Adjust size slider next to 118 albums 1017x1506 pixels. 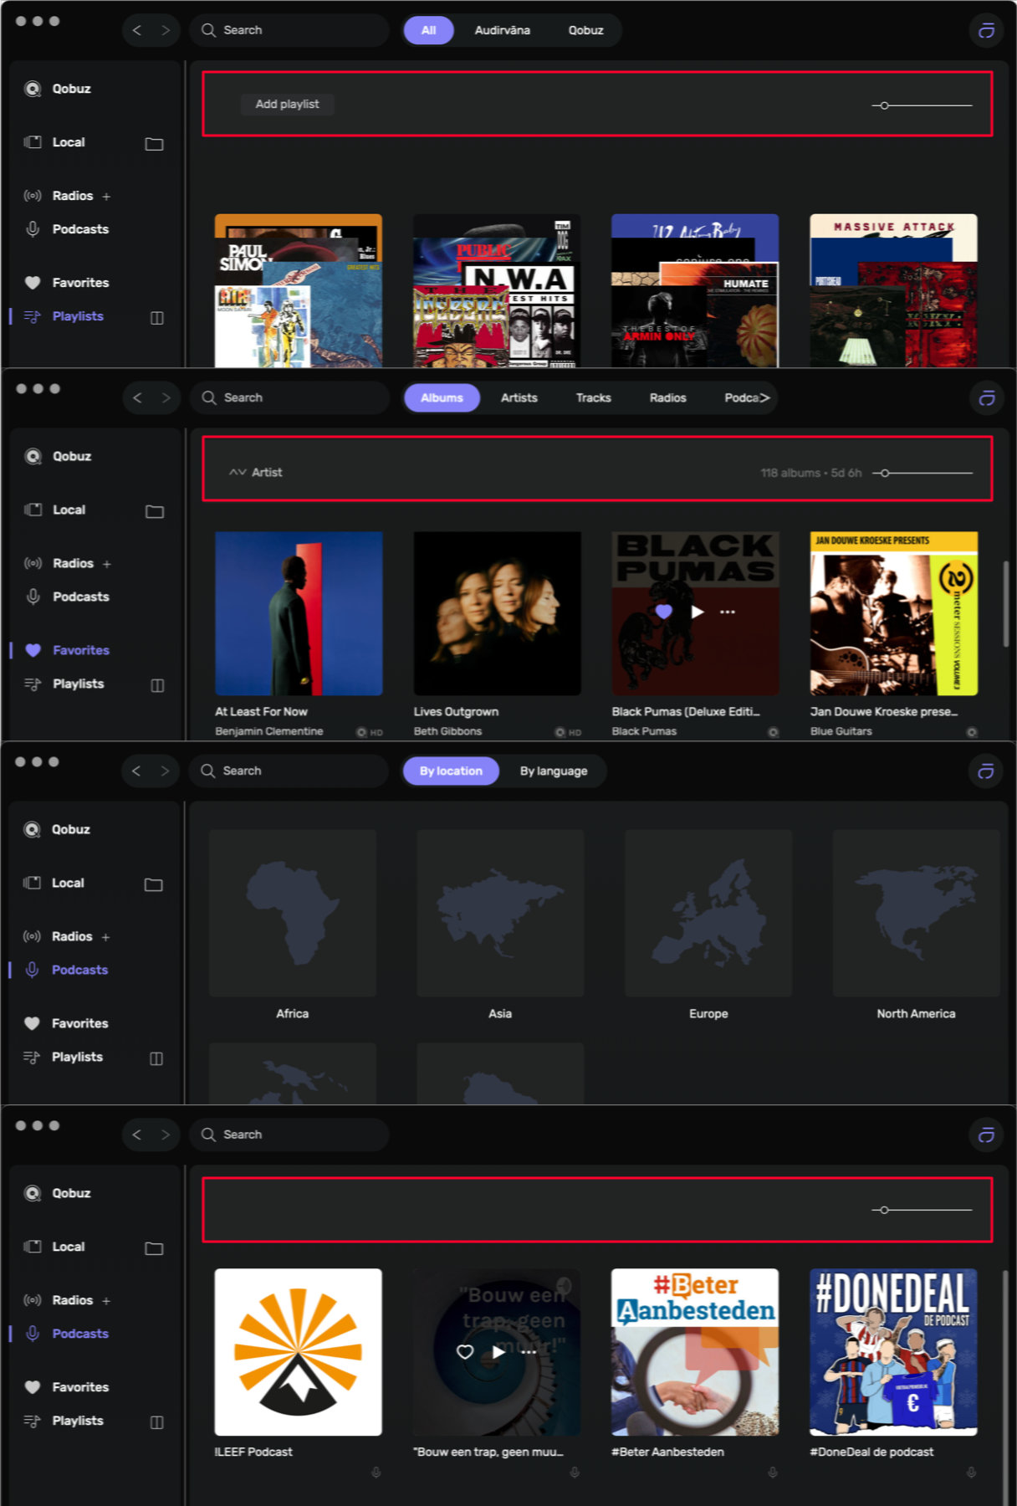click(x=885, y=474)
